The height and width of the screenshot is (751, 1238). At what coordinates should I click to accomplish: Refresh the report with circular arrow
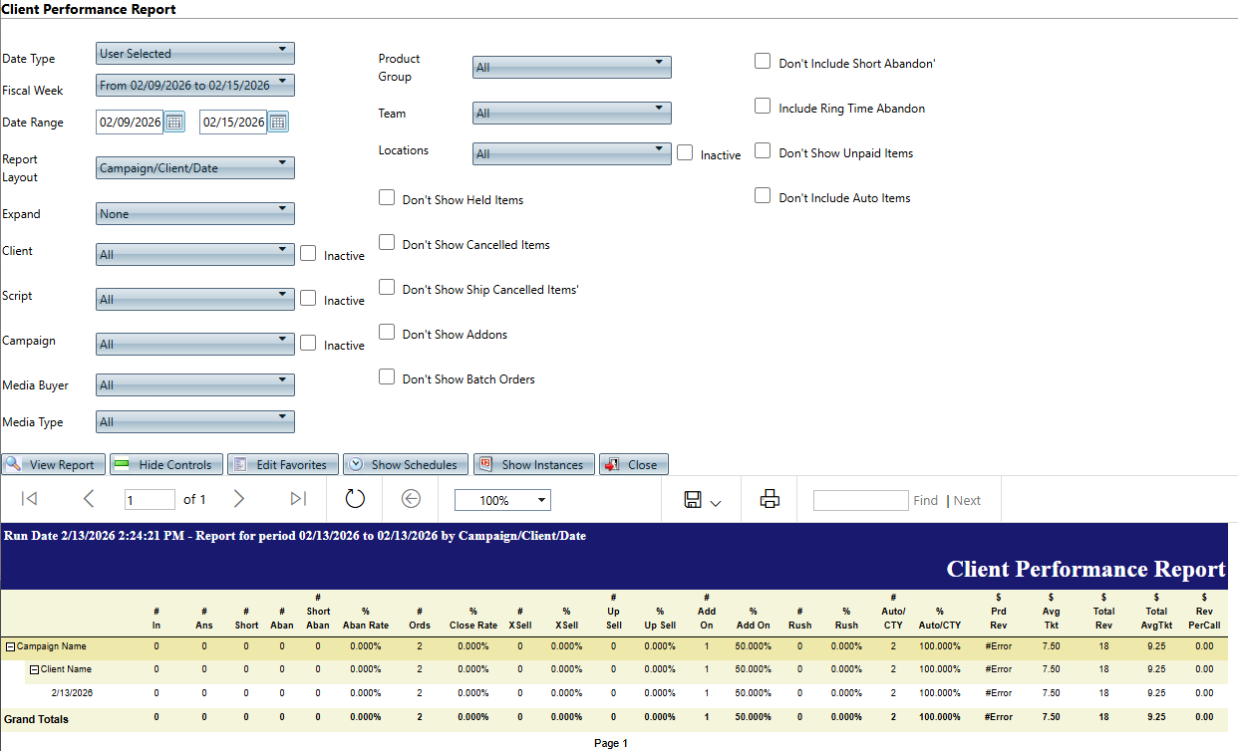click(356, 499)
